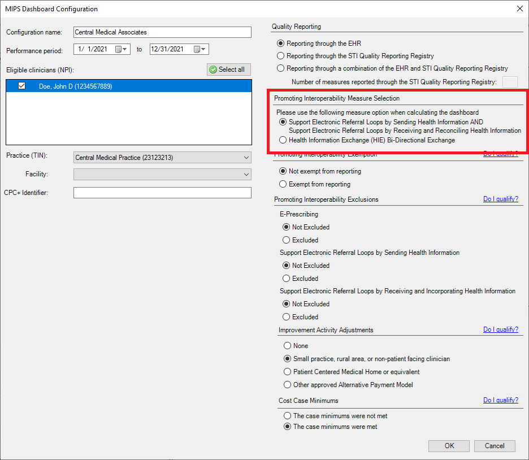Expand the Practice (TIN) dropdown
The height and width of the screenshot is (460, 529).
pos(246,158)
